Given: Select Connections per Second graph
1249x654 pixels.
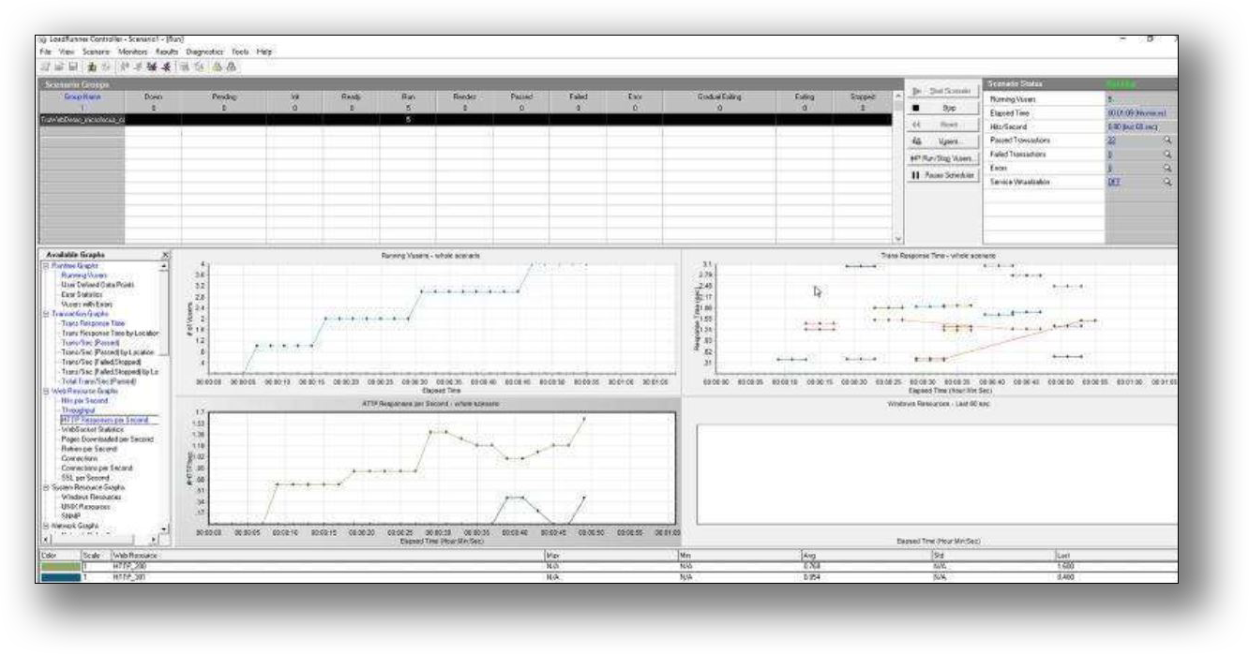Looking at the screenshot, I should (97, 467).
